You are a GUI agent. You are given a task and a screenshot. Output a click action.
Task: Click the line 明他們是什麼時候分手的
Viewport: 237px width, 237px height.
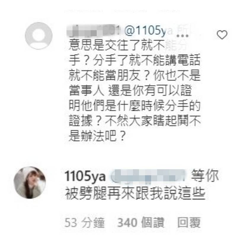pyautogui.click(x=134, y=105)
